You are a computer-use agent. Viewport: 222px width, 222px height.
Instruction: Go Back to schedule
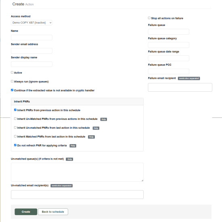pyautogui.click(x=53, y=212)
